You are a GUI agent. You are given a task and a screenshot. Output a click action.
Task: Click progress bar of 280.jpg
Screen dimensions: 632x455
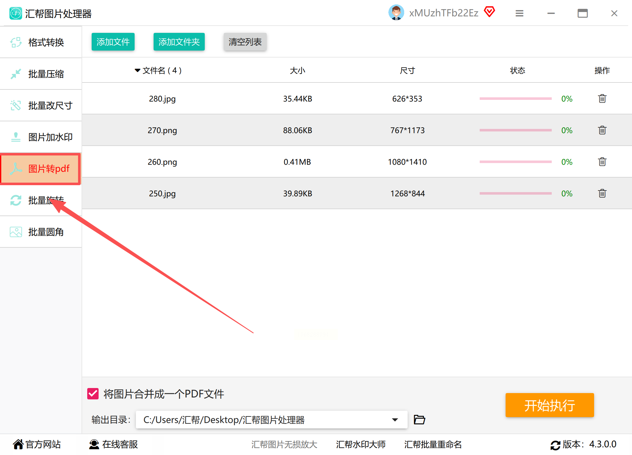click(515, 99)
